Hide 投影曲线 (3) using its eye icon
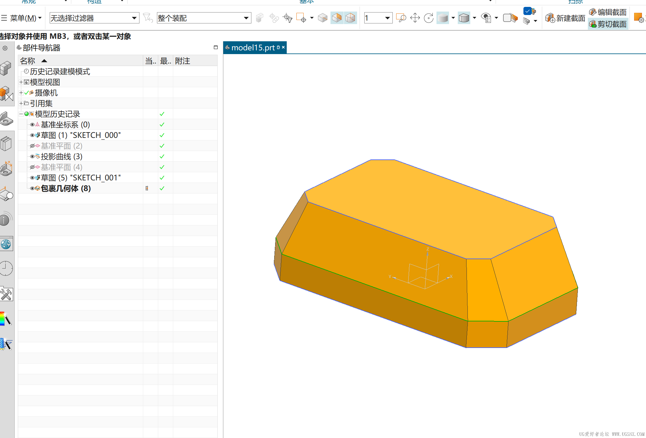The width and height of the screenshot is (646, 438). pos(32,156)
